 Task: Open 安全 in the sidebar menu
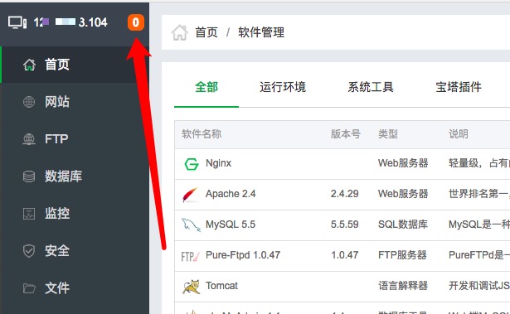click(57, 250)
